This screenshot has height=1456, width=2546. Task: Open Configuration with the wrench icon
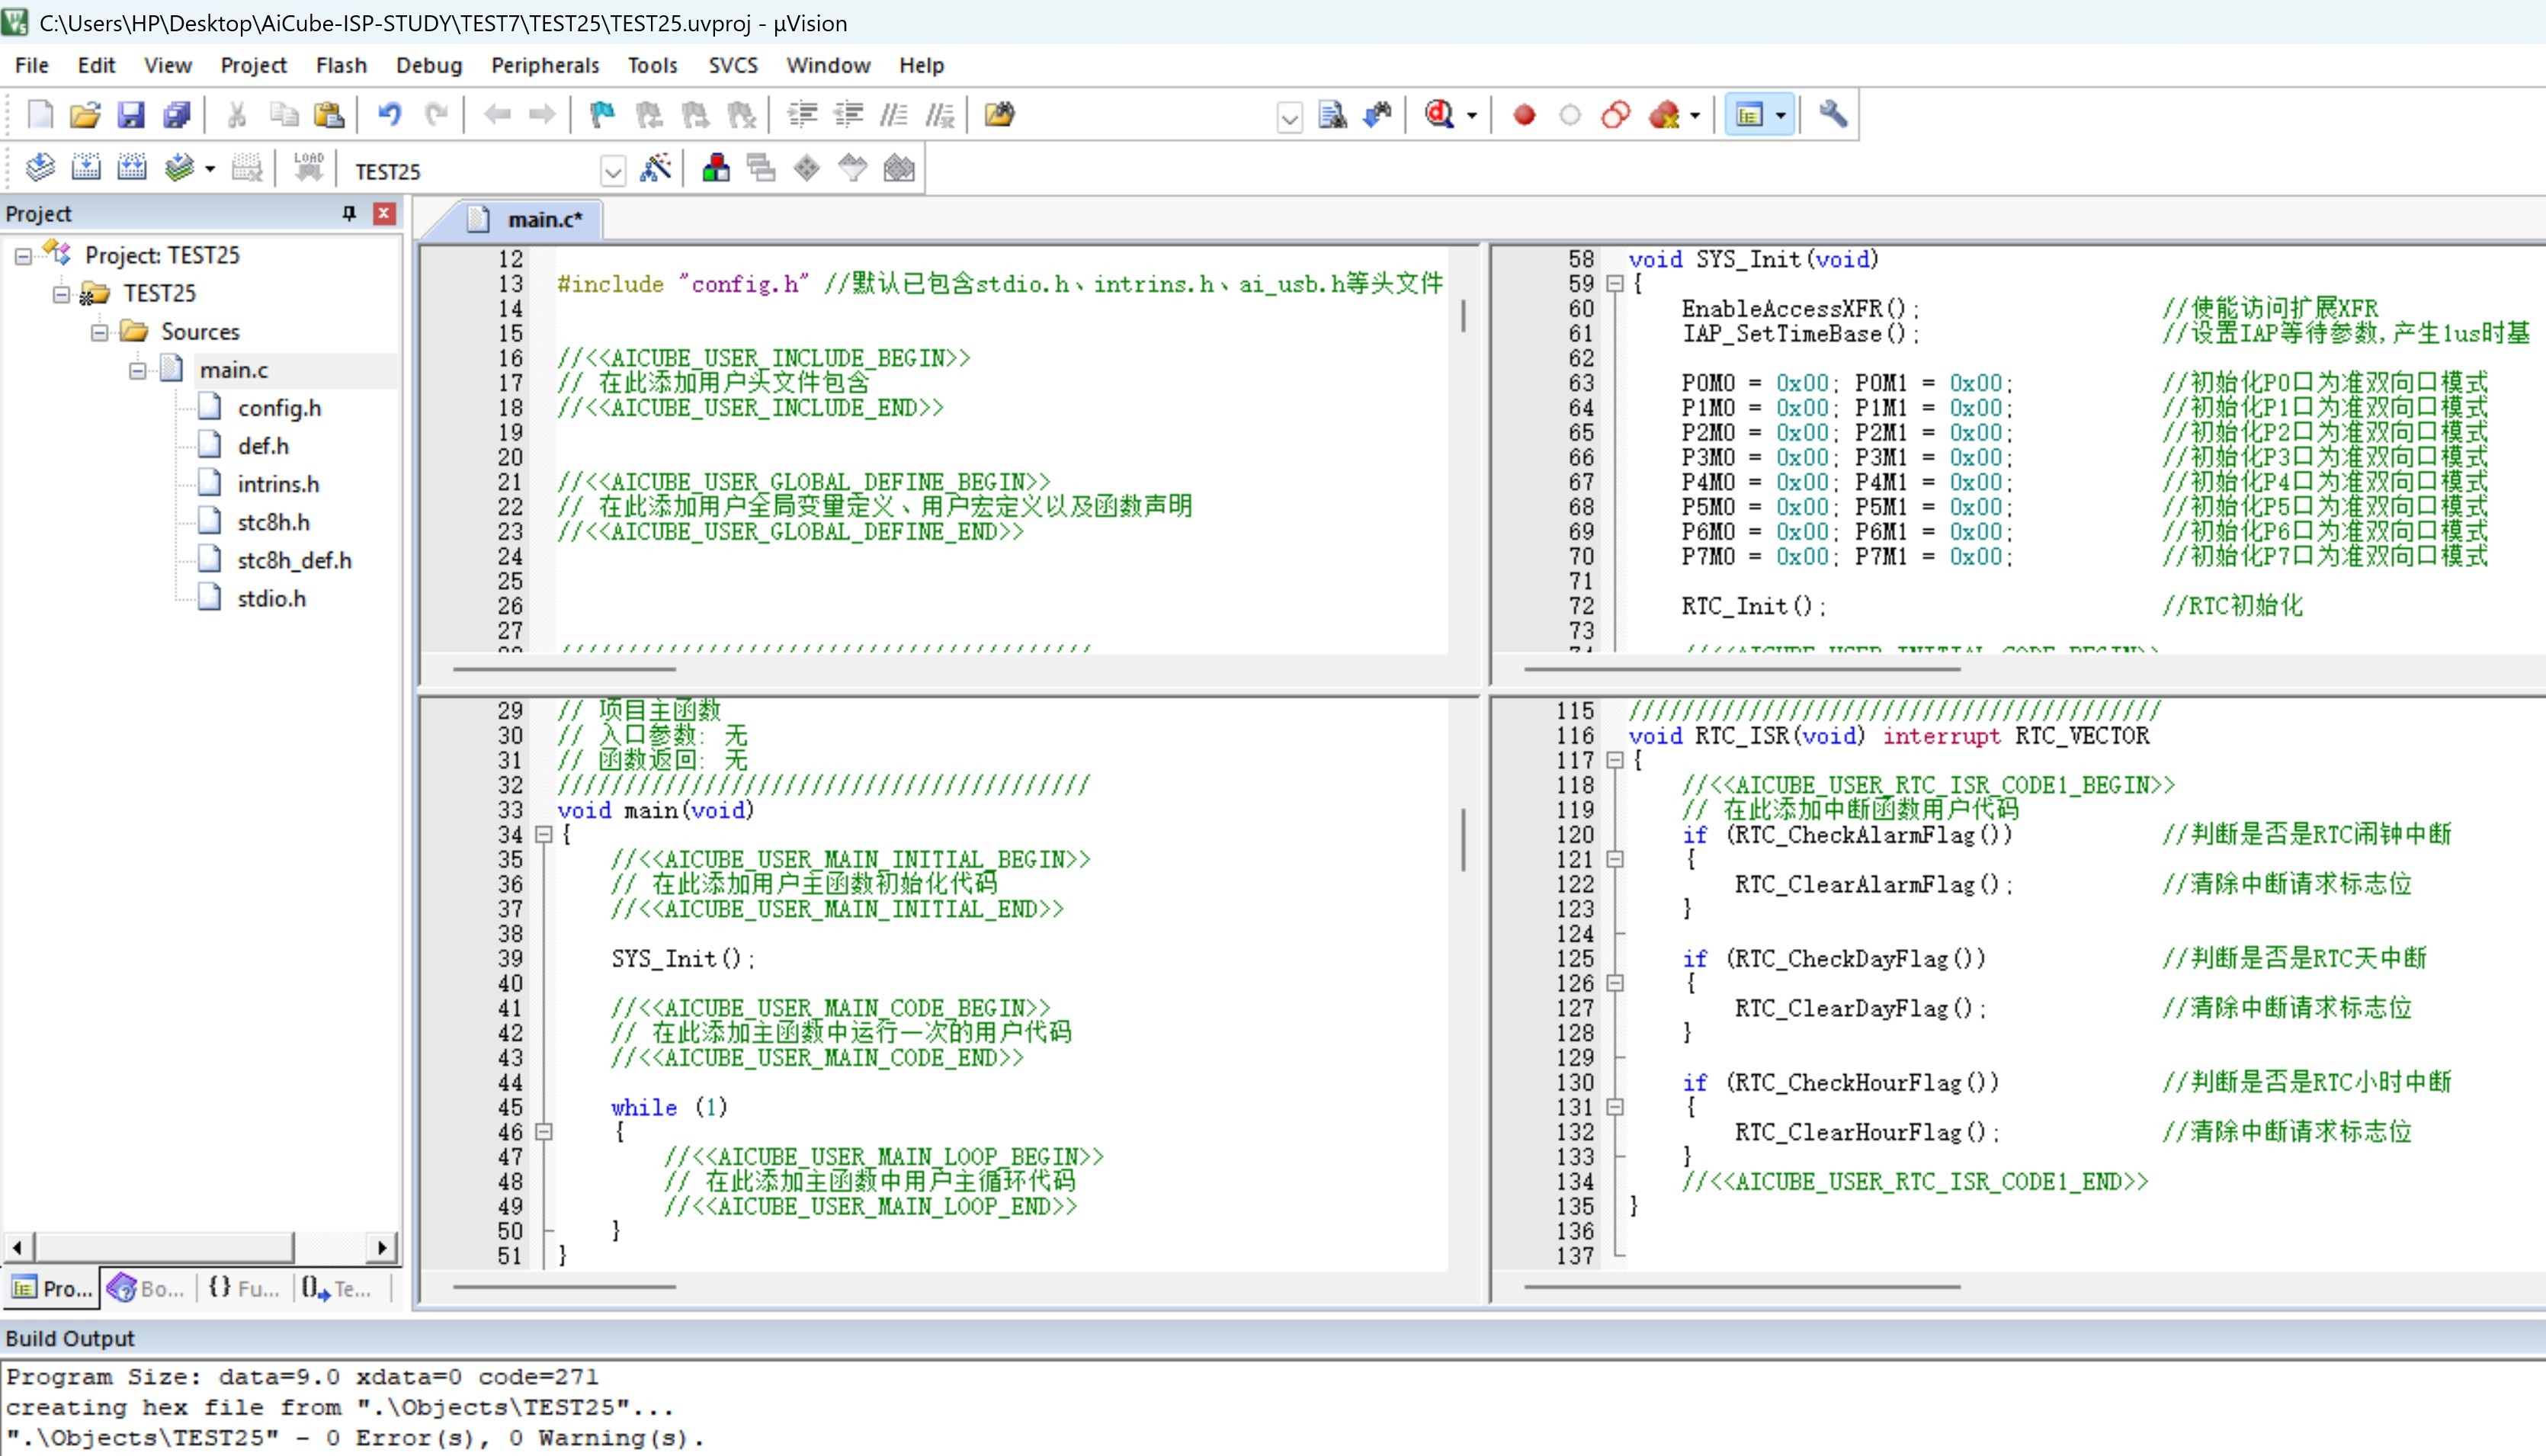pos(1833,115)
